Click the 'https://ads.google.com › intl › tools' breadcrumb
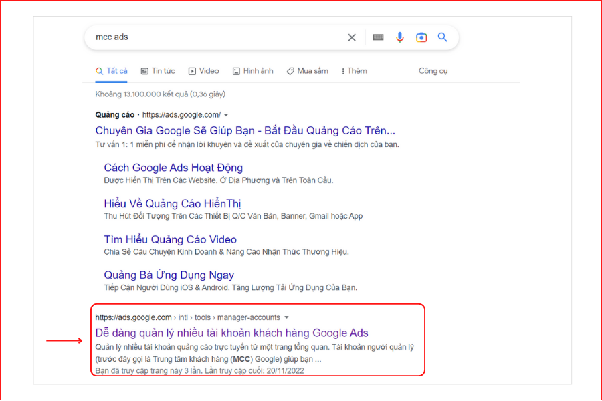Viewport: 602px width, 401px height. click(188, 317)
